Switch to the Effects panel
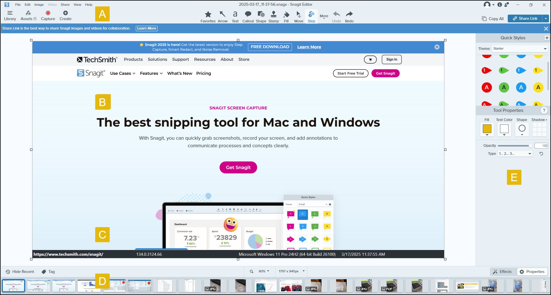This screenshot has height=295, width=551. tap(502, 271)
